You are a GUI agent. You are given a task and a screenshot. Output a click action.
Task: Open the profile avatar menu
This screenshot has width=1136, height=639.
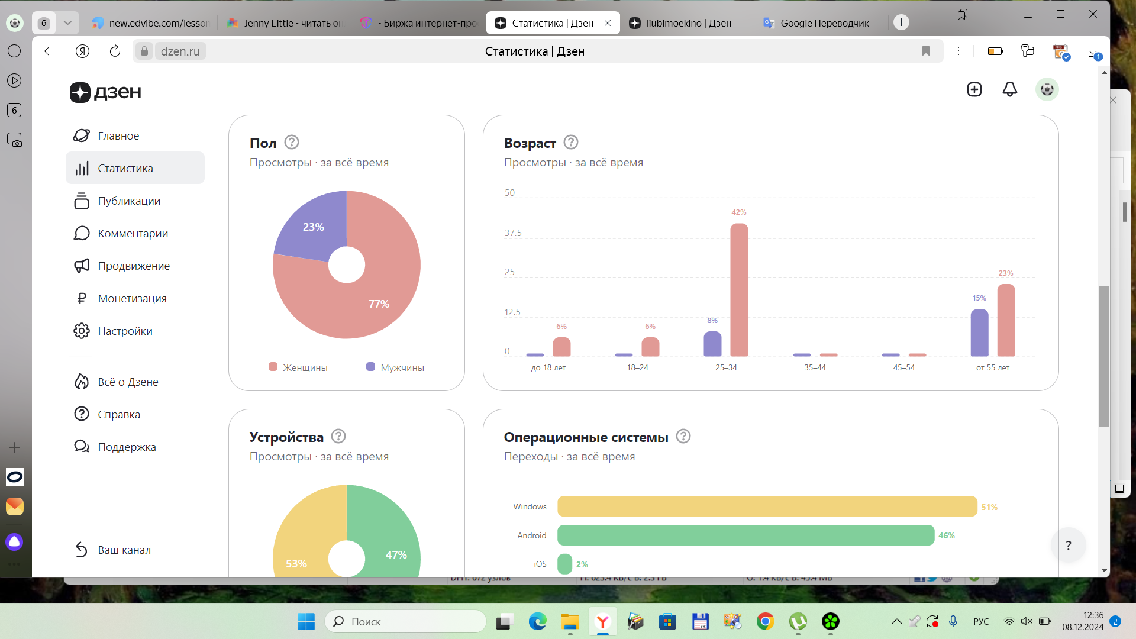tap(1047, 89)
